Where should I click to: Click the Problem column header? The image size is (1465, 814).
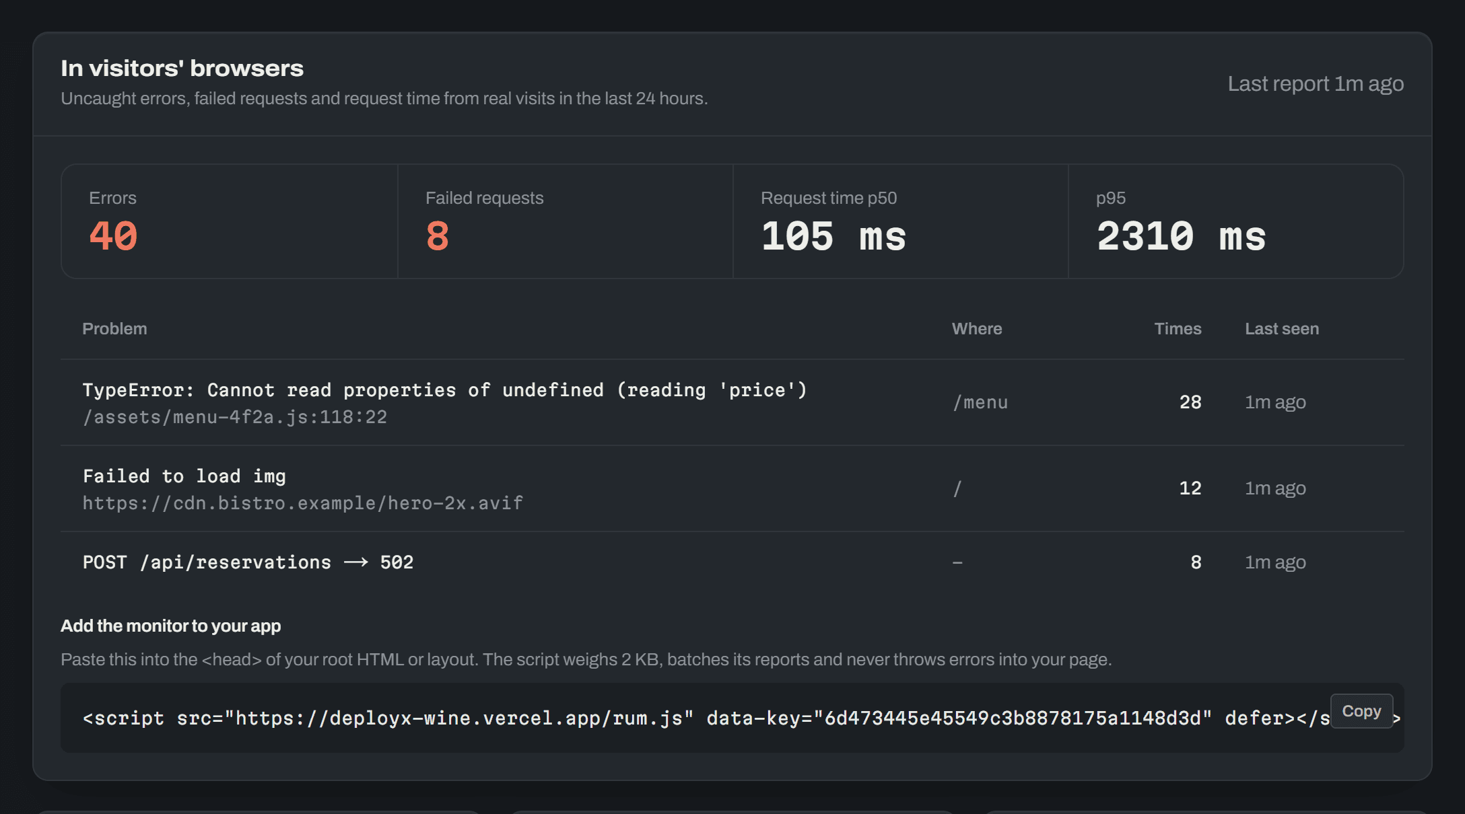click(x=114, y=329)
